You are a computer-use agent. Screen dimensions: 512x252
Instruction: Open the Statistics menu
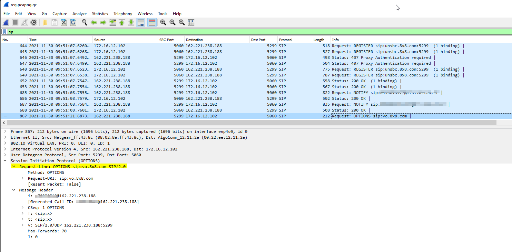[100, 14]
